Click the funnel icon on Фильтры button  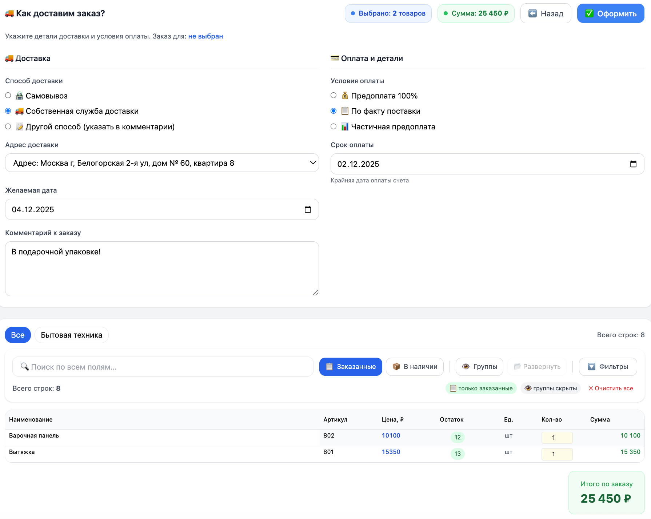tap(591, 367)
